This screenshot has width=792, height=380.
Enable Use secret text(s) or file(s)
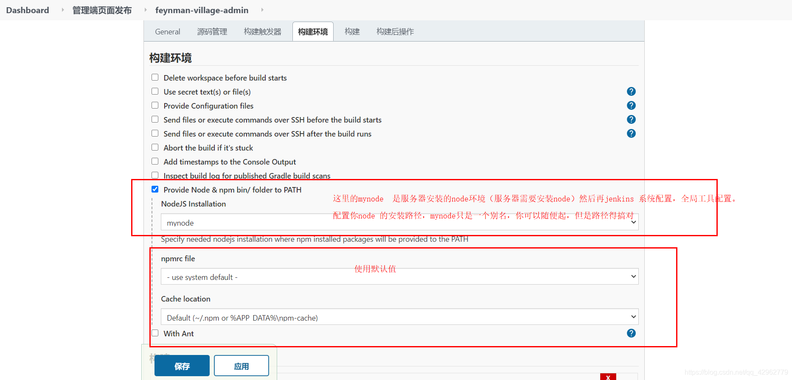tap(155, 92)
